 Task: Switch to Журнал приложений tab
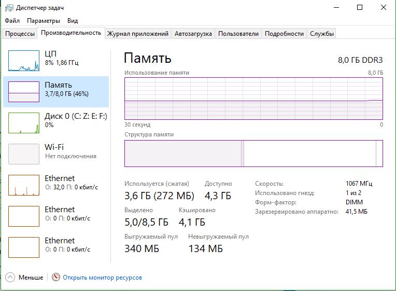[x=138, y=34]
